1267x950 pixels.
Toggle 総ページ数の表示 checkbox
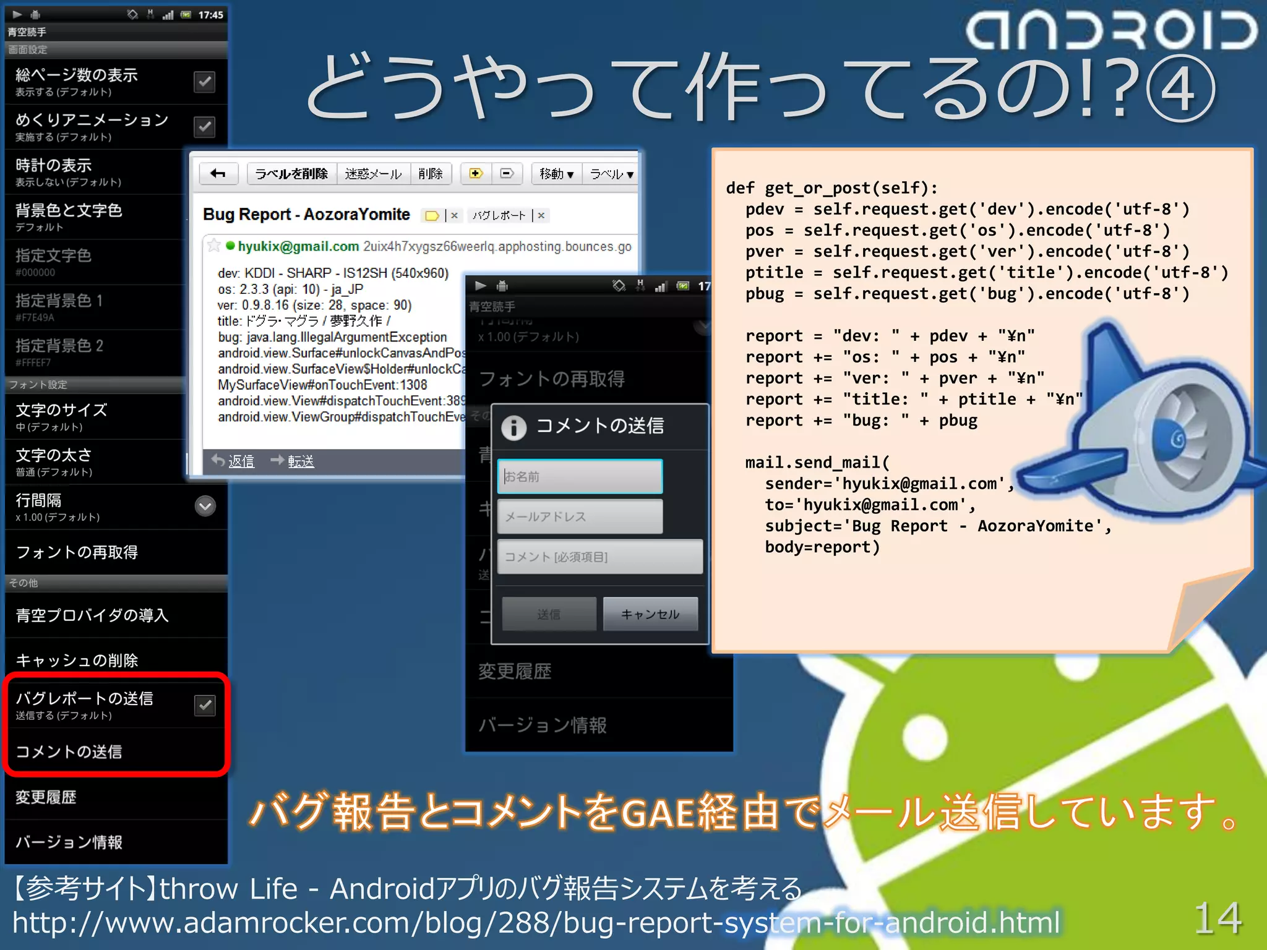(204, 82)
